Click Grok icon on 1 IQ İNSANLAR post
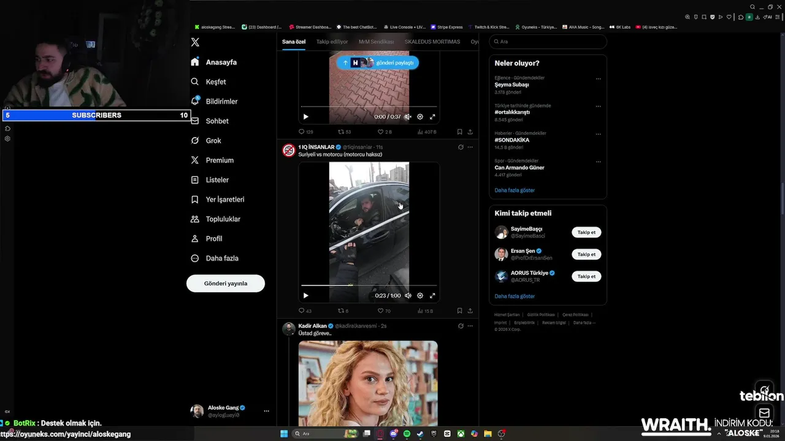This screenshot has width=785, height=441. (x=461, y=147)
